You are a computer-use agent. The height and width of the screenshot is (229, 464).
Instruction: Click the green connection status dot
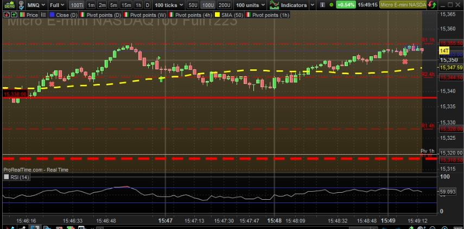pyautogui.click(x=331, y=5)
